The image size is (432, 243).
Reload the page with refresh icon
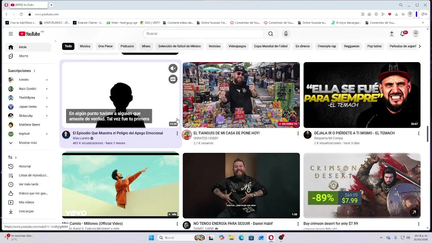click(21, 14)
